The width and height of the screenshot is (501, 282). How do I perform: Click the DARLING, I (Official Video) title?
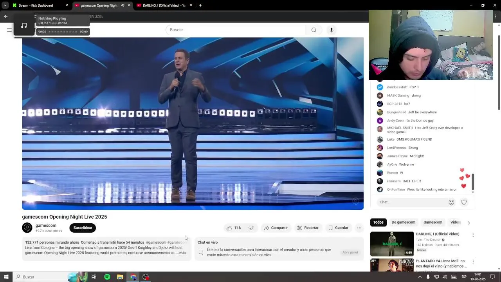(x=437, y=234)
